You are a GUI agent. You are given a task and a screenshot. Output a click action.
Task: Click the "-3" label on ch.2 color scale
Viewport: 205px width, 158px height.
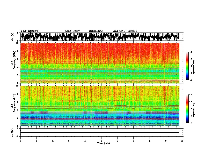[x=191, y=95]
